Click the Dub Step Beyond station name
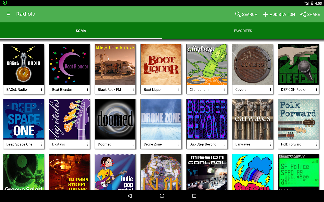Screen dimensions: 324x202 [x=203, y=144]
